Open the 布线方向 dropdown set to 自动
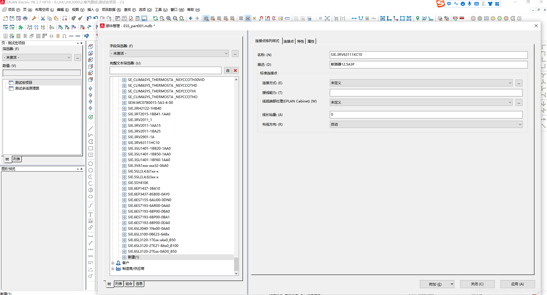Image resolution: width=547 pixels, height=295 pixels. tap(426, 124)
